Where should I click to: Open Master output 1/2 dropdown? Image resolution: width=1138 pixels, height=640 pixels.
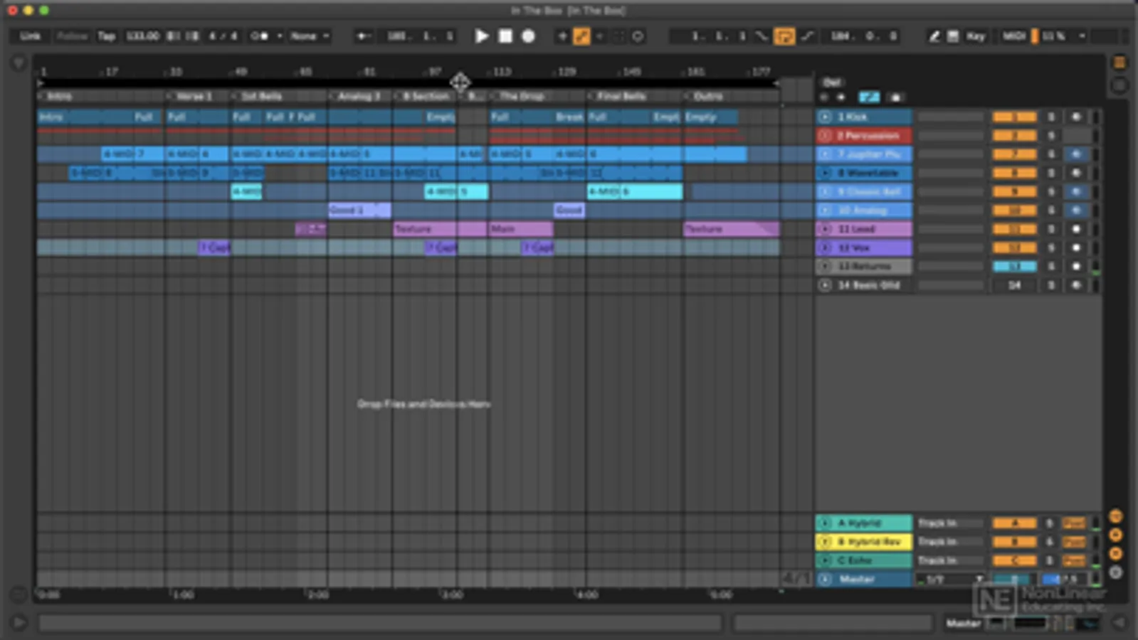949,580
